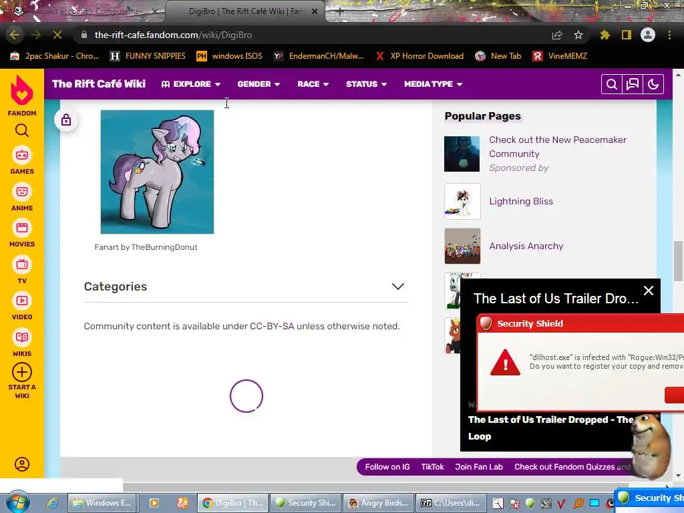Expand the Status dropdown menu

367,84
